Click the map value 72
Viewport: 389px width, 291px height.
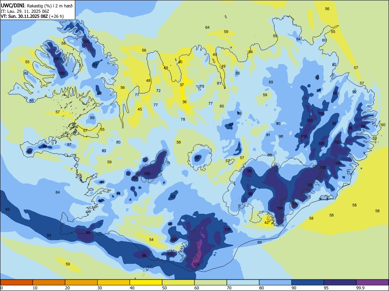(x=159, y=90)
